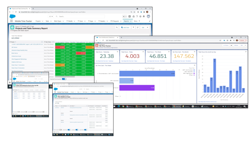251x141 pixels.
Task: Click pencil edit-navigation icon in Projects Summary window
Action: coord(150,21)
